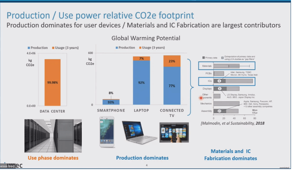Screen dimensions: 292x170
Task: Click the orange 23% connected TV usage segment
Action: click(x=172, y=61)
